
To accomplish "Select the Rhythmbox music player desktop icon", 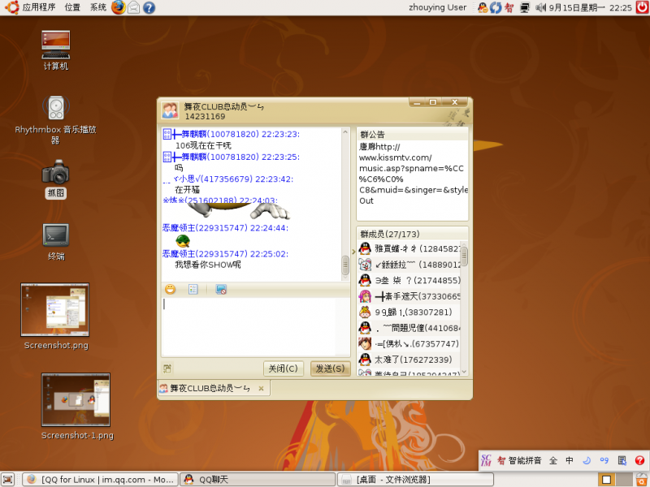I will 56,119.
